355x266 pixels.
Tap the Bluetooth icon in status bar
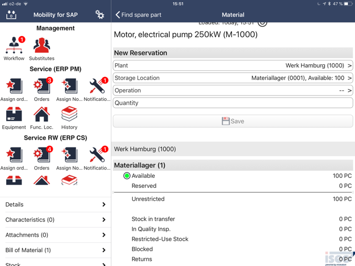[329, 4]
